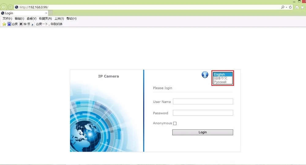Go to browser Home icon
The image size is (306, 165).
click(297, 7)
